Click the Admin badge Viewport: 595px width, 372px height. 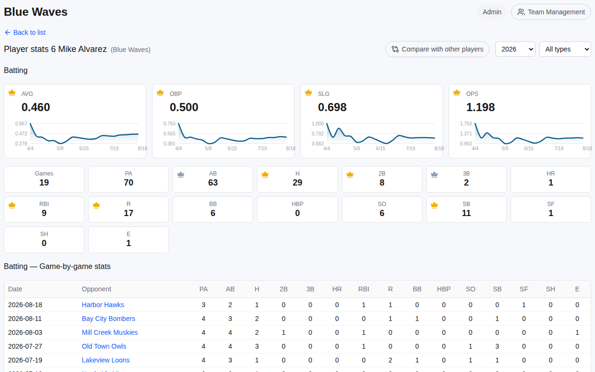(492, 12)
